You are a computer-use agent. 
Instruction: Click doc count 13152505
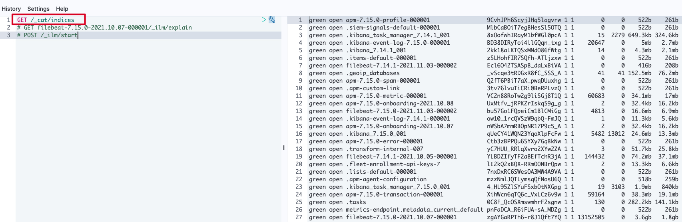pos(591,217)
